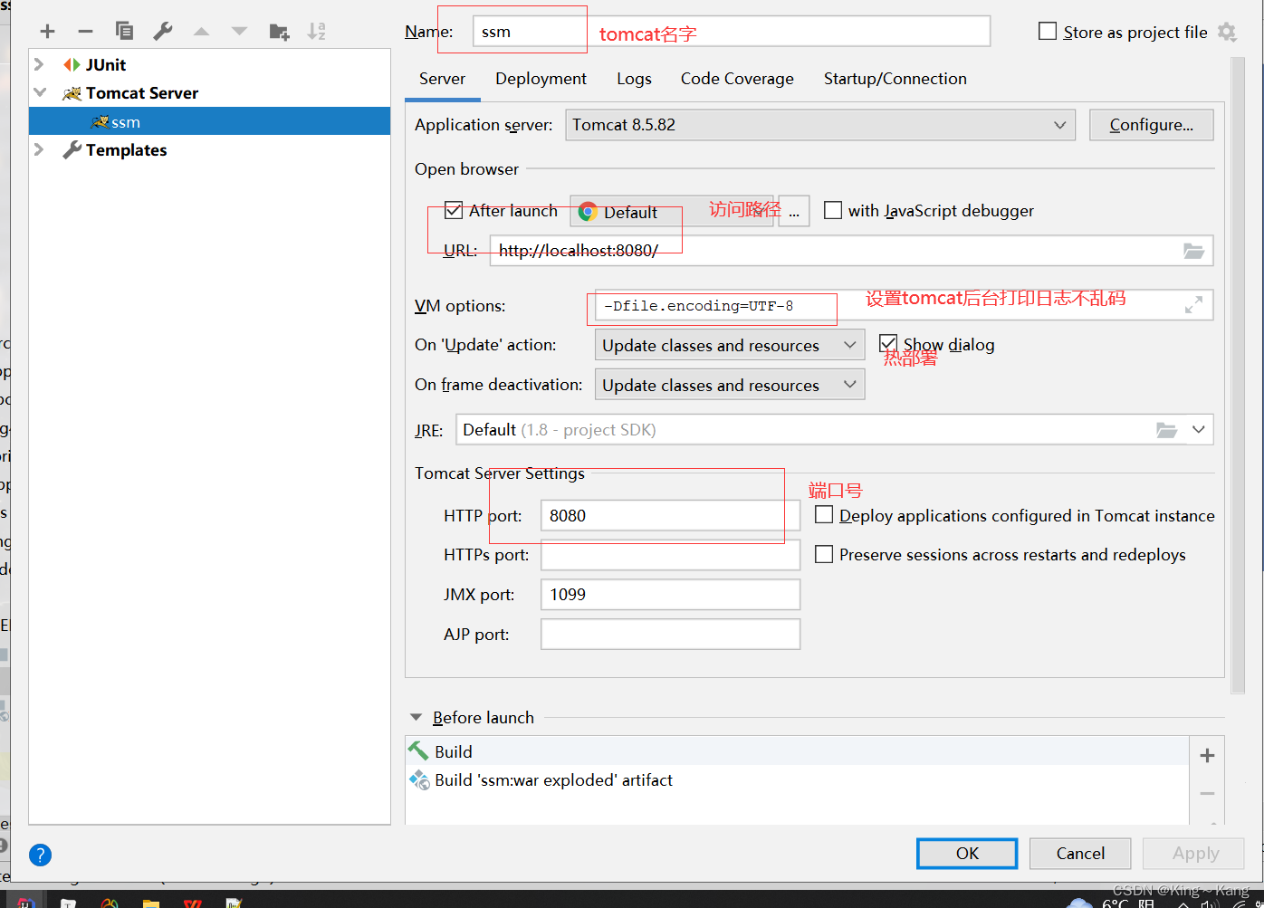Open the On frame deactivation dropdown
This screenshot has height=908, width=1264.
[x=730, y=385]
